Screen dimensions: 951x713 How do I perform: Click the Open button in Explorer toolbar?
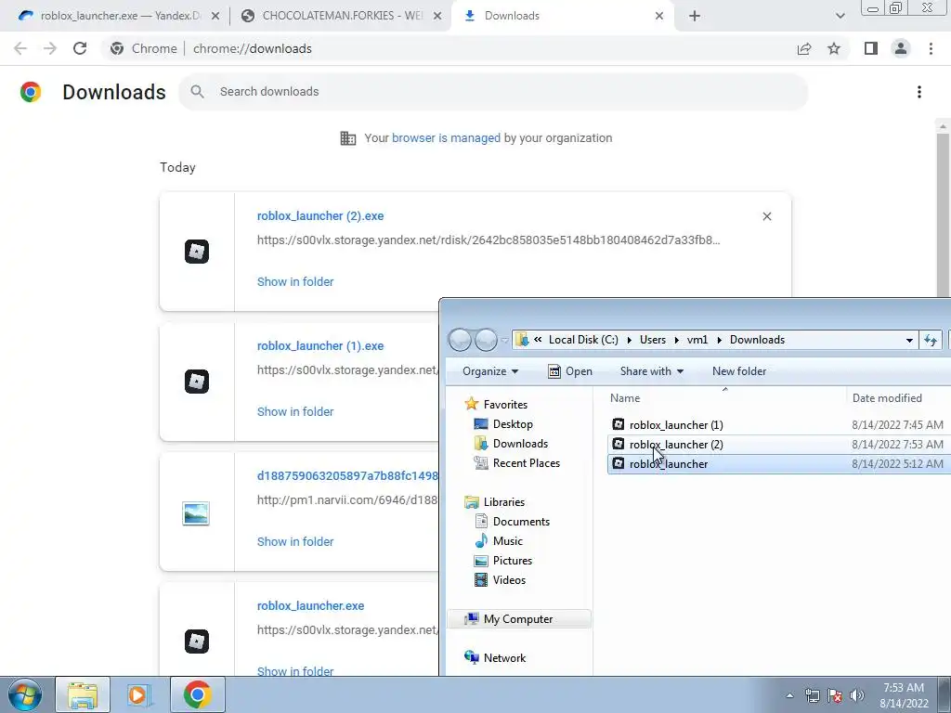[569, 371]
